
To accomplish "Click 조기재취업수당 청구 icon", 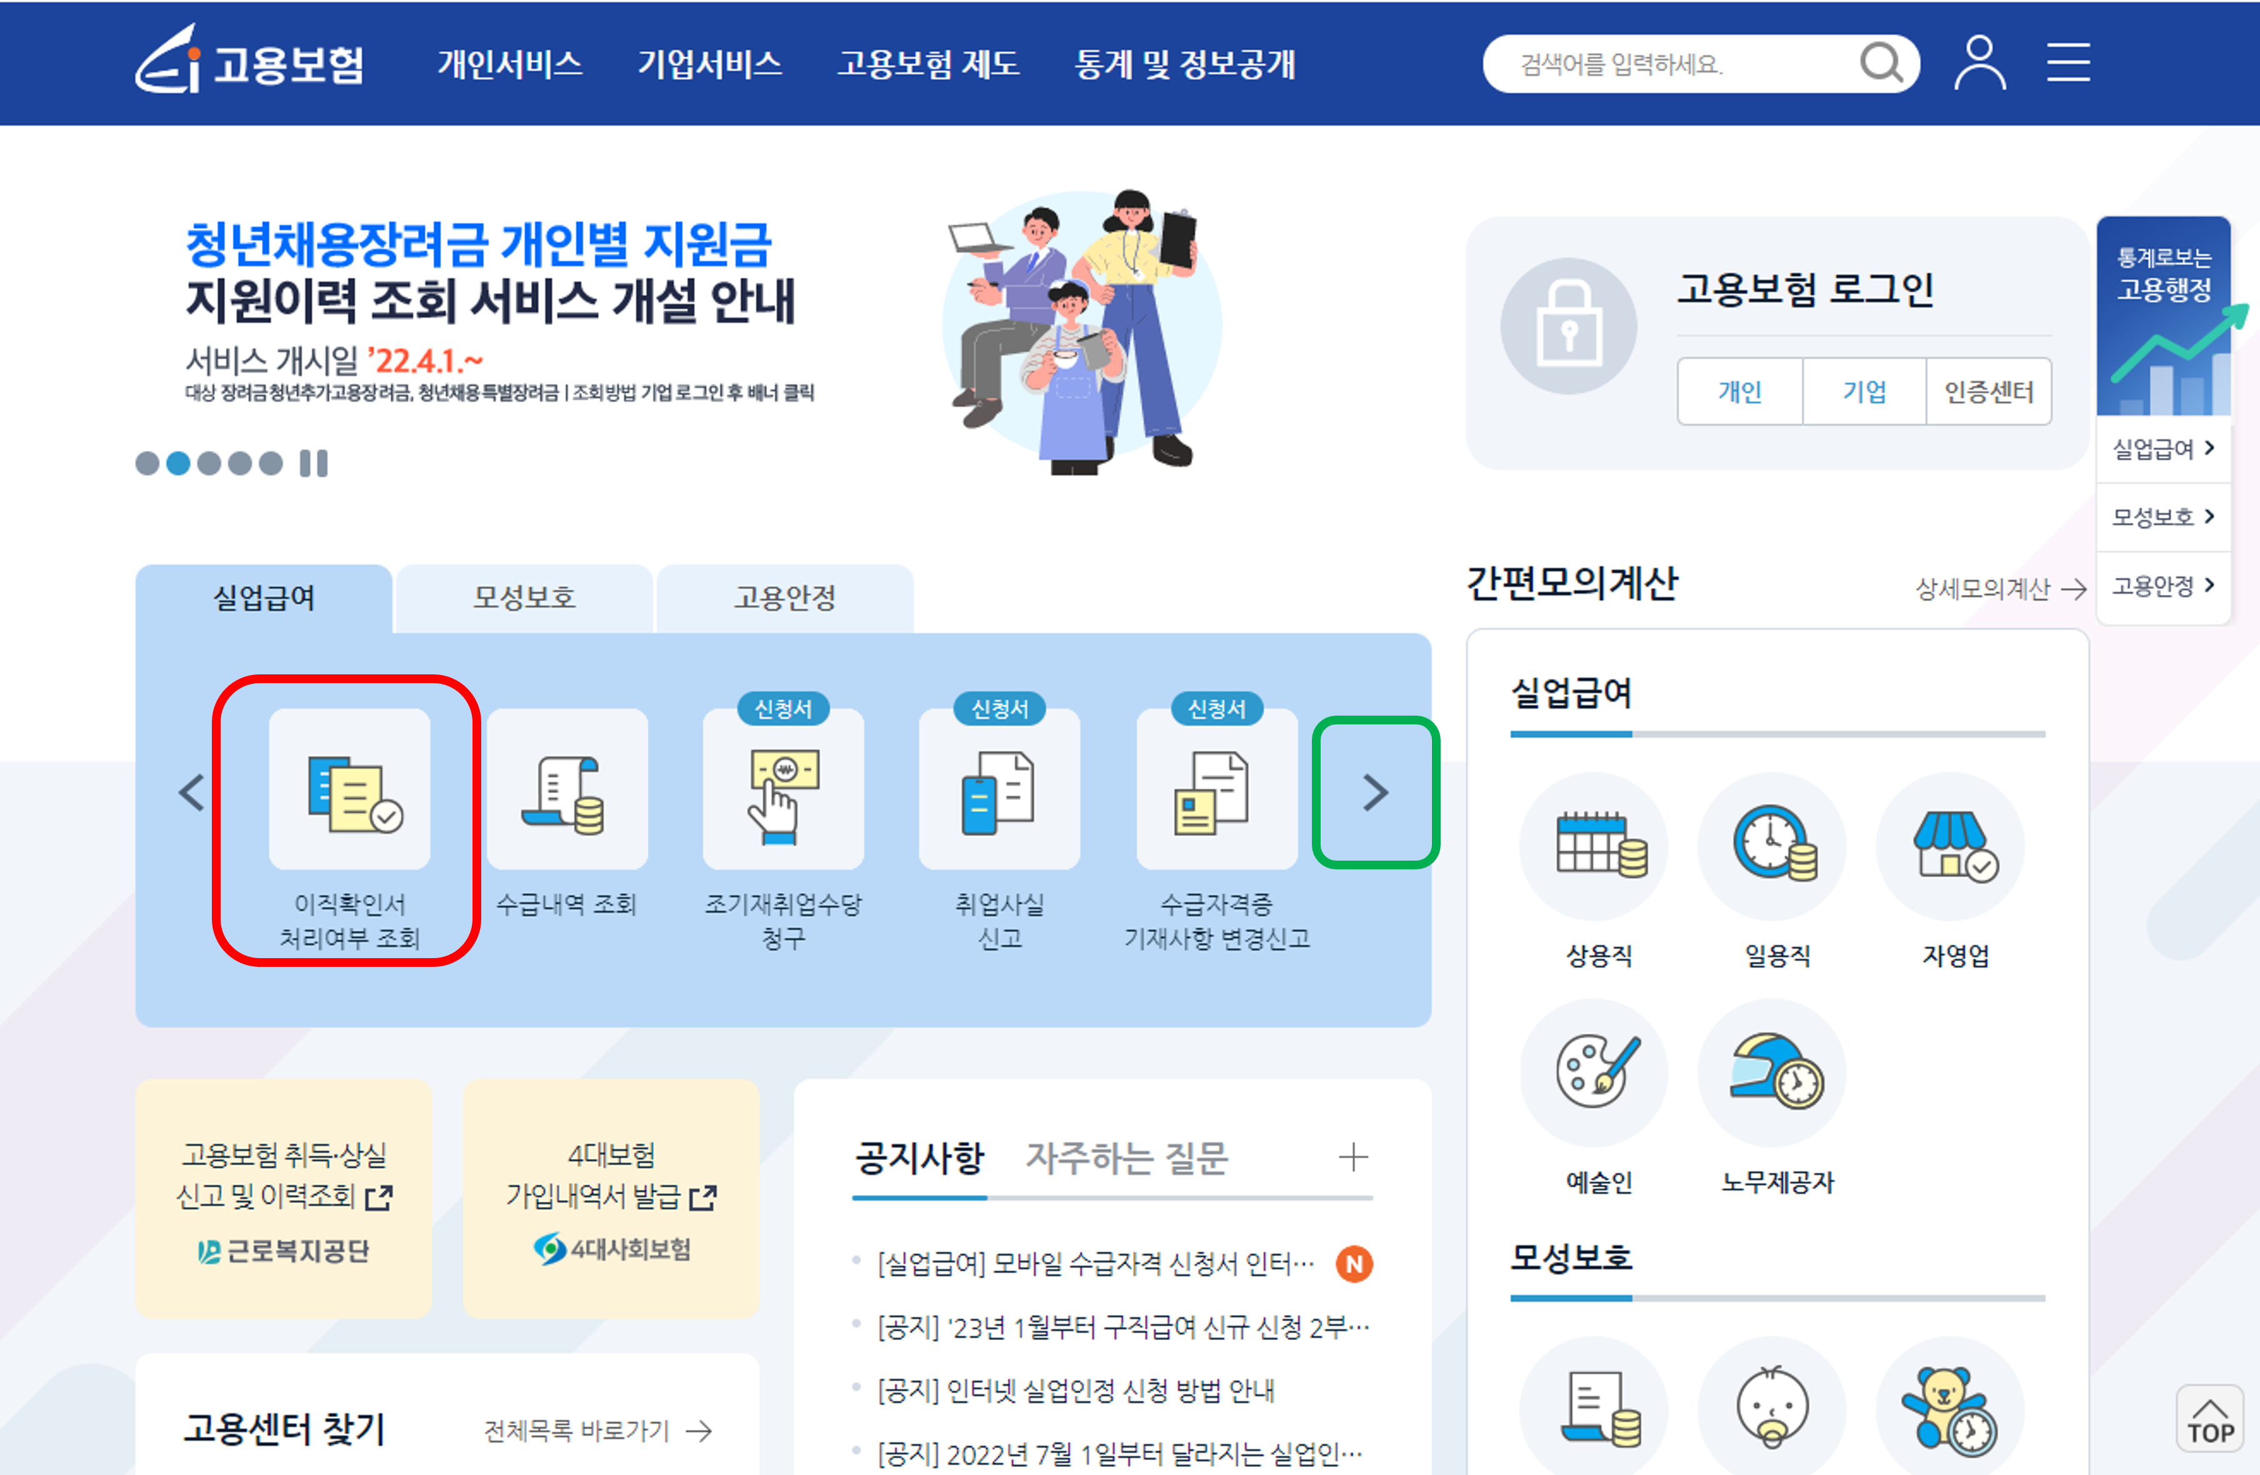I will click(783, 789).
